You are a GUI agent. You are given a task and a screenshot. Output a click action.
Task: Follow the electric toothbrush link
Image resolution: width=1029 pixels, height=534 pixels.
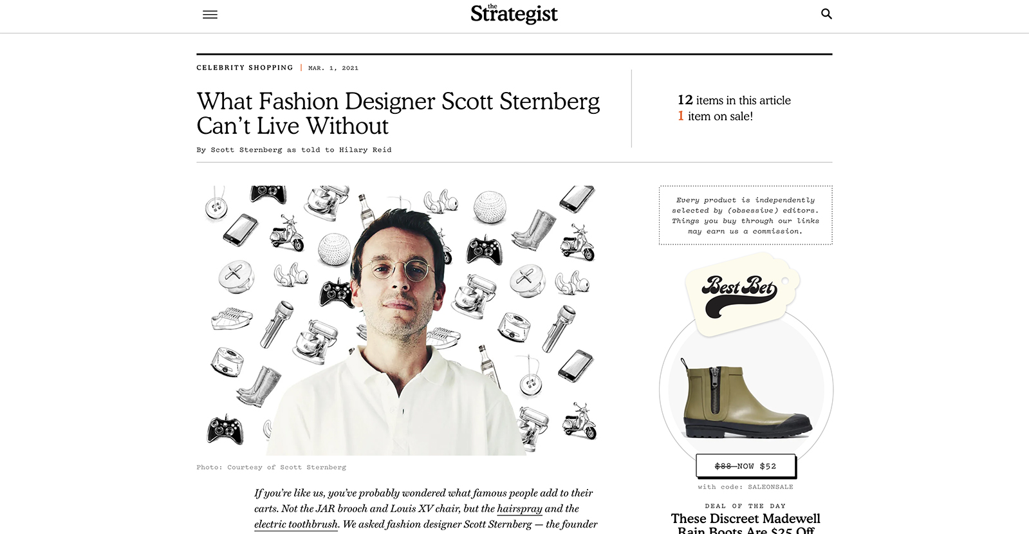point(296,524)
